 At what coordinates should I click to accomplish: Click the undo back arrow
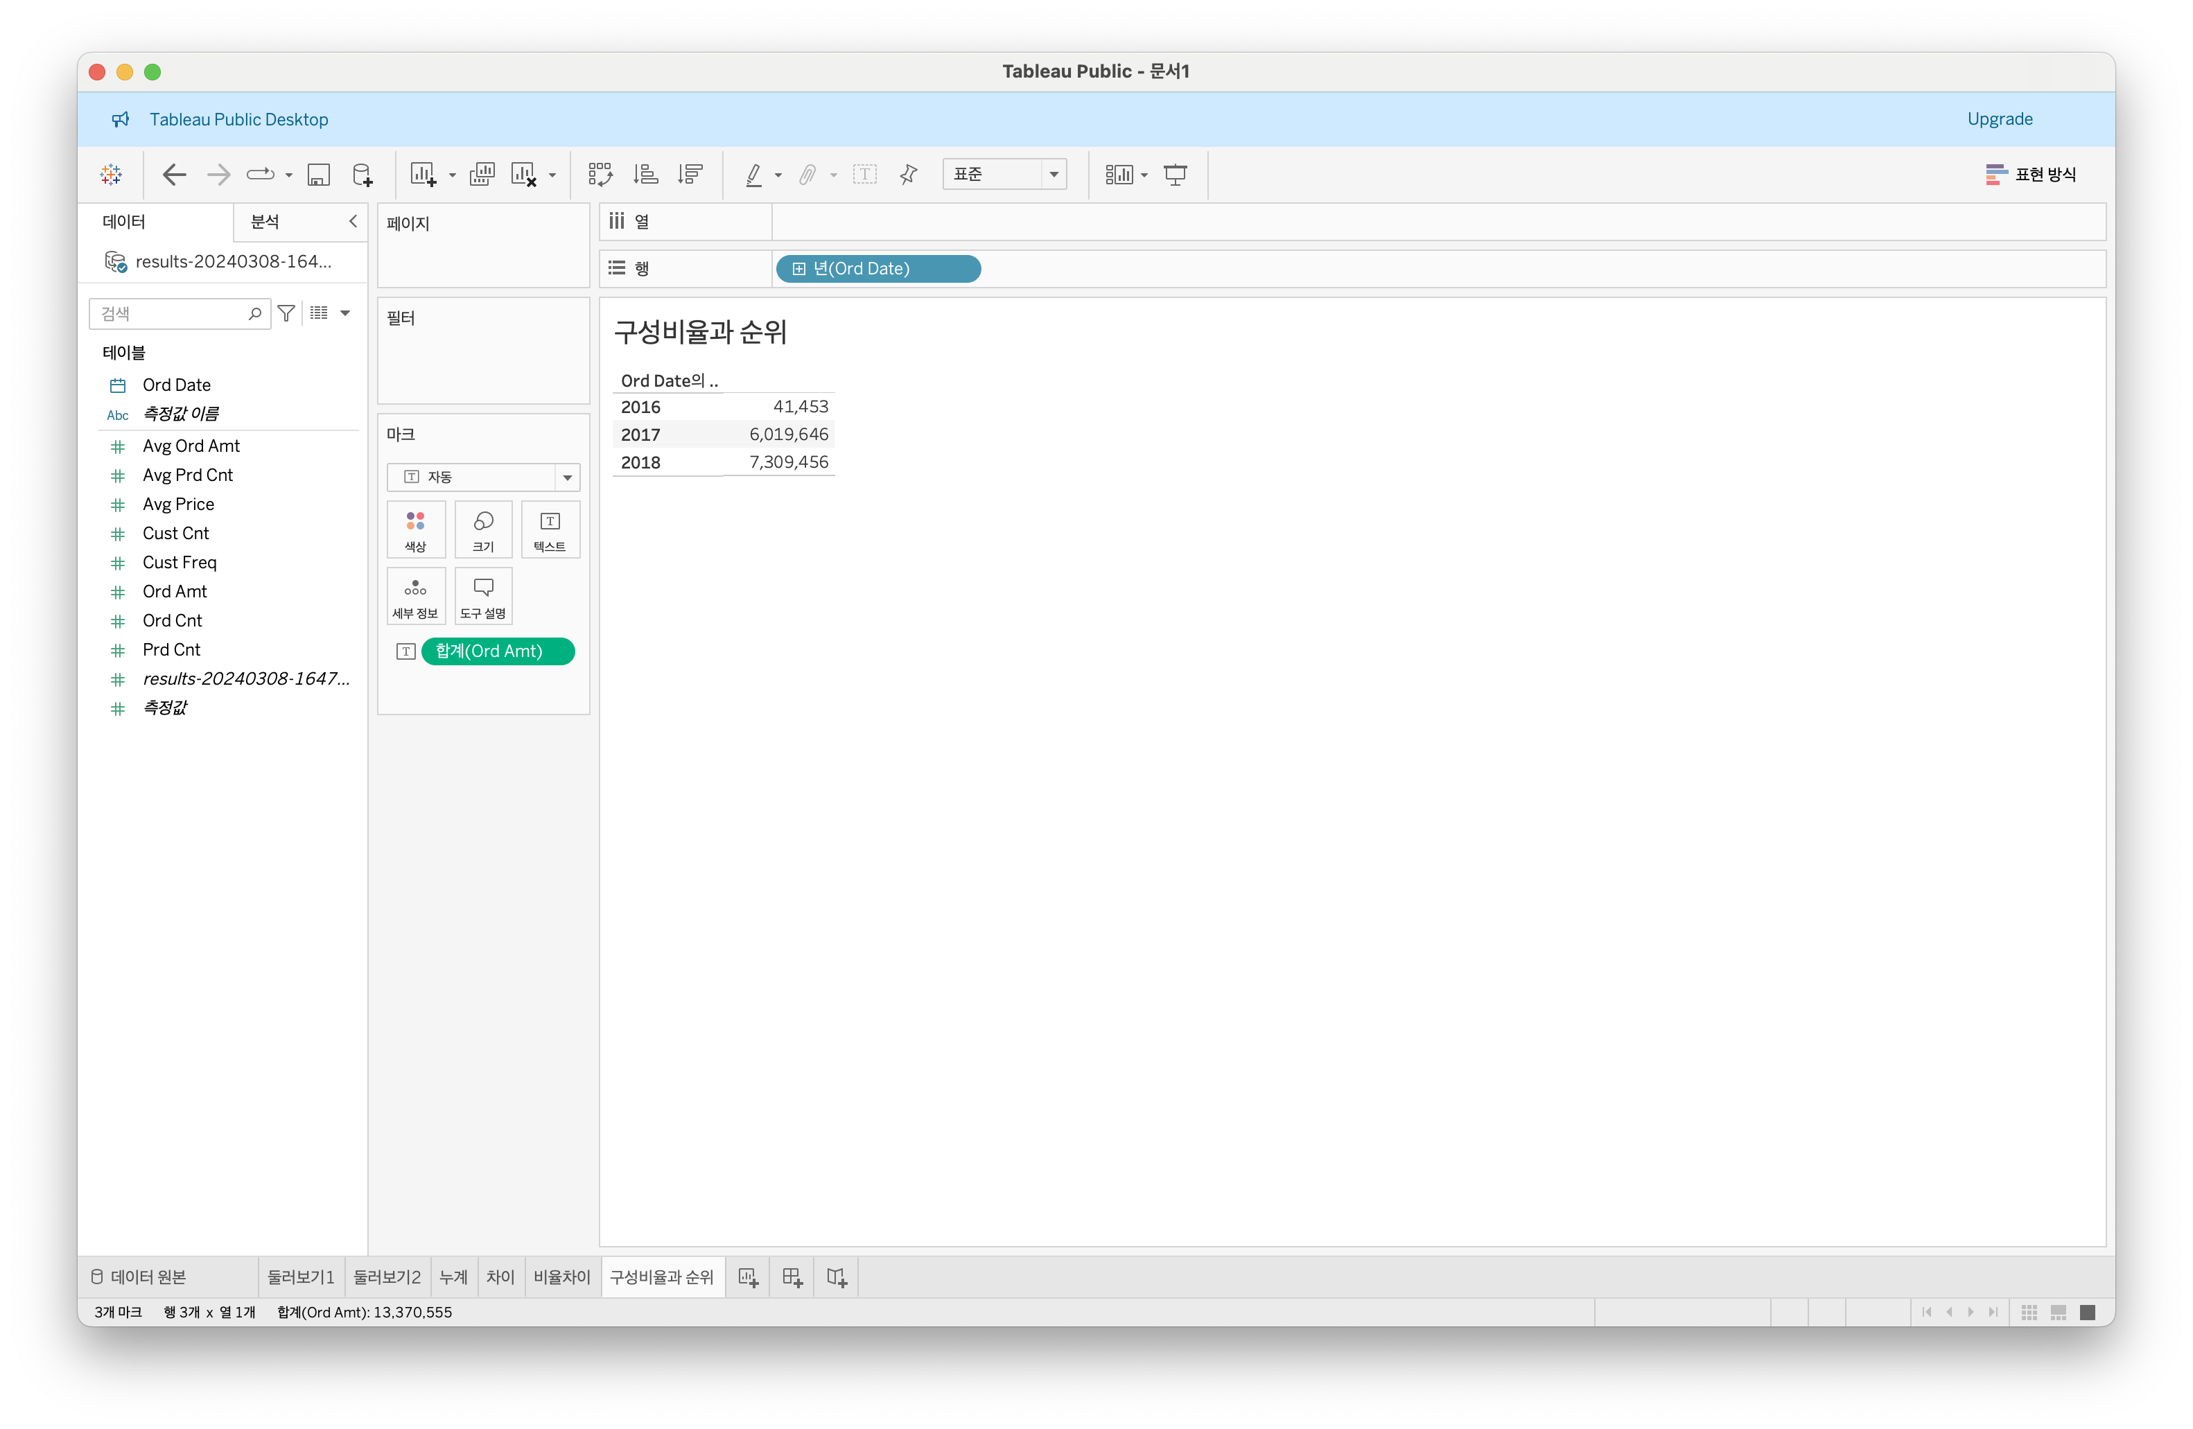click(174, 174)
